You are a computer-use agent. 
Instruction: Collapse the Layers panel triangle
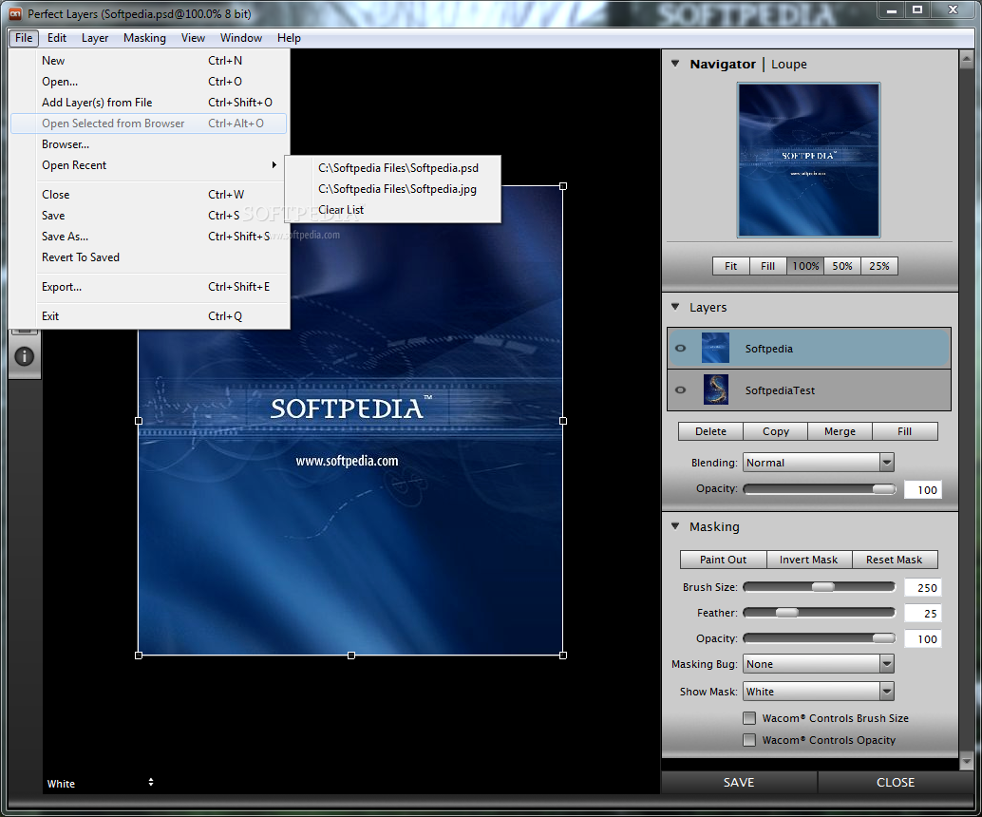coord(675,306)
